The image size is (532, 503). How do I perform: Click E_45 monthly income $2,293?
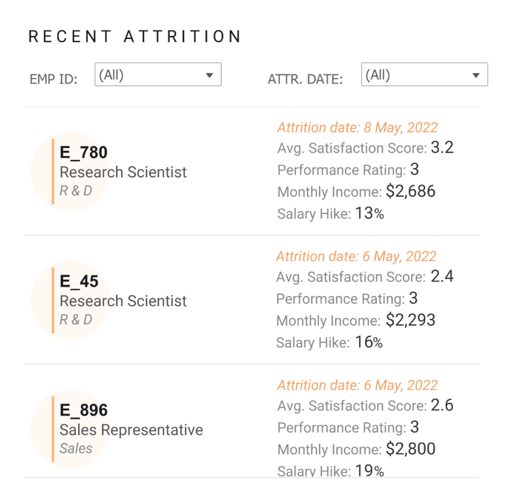(410, 320)
